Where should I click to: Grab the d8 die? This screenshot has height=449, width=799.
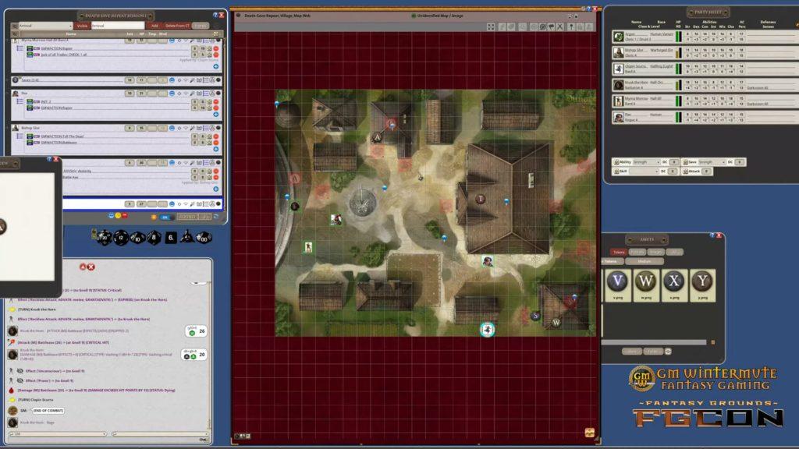(154, 237)
